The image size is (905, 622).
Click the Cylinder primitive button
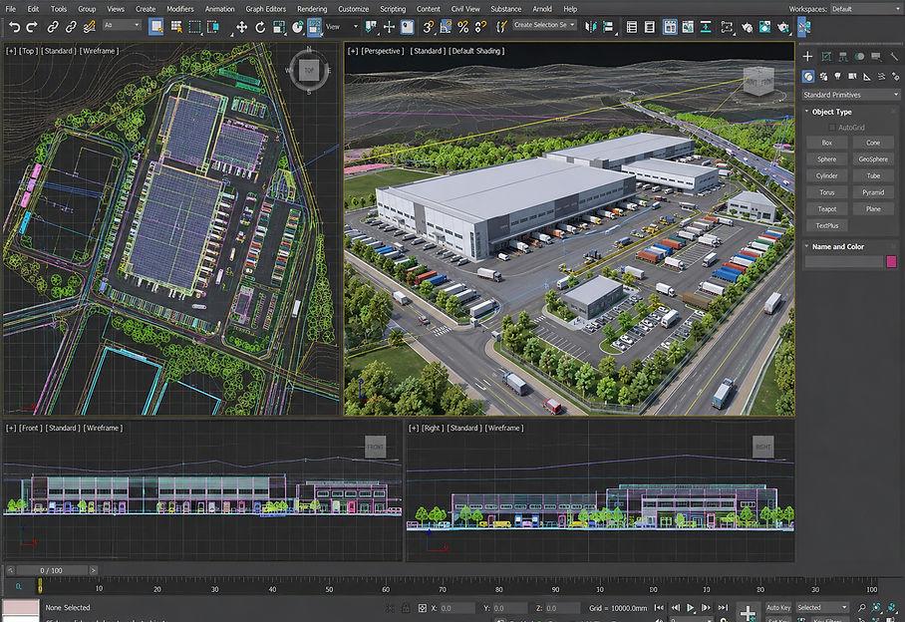(x=826, y=175)
